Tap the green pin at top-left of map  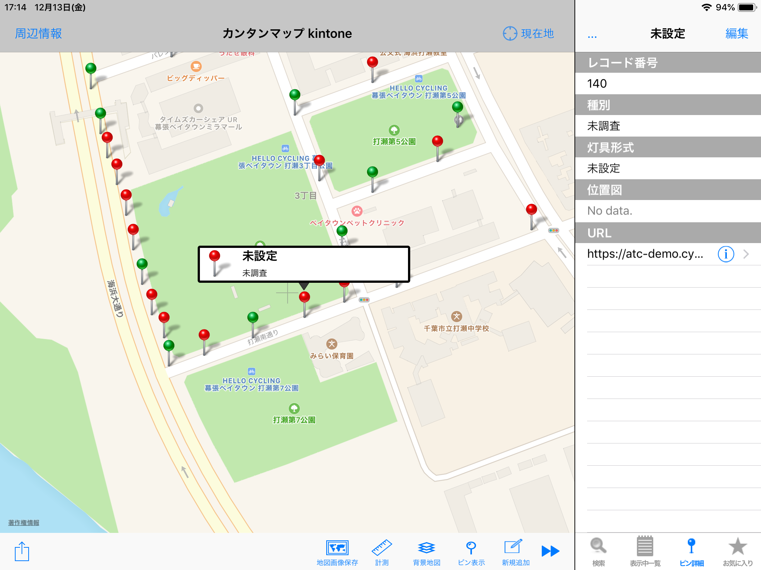[x=91, y=68]
